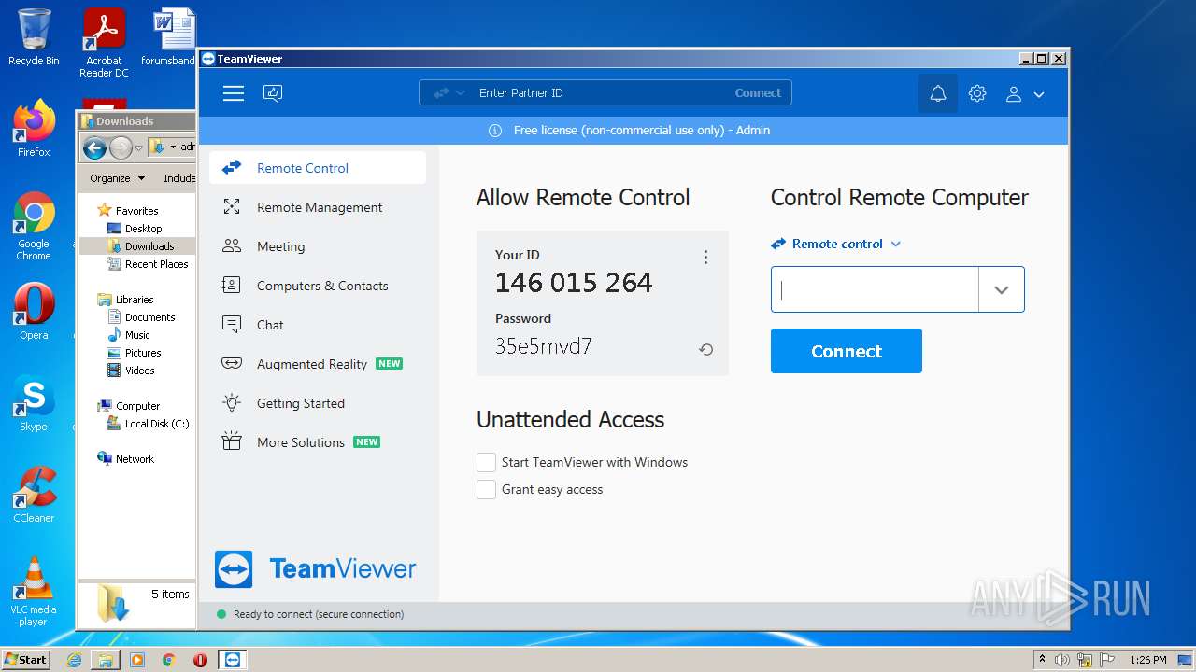Click the TeamViewer logo at sidebar bottom
The image size is (1196, 672).
[x=316, y=569]
